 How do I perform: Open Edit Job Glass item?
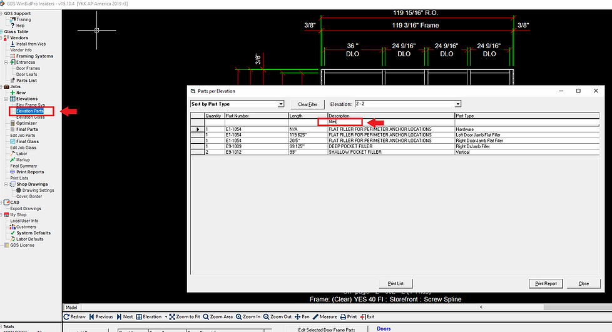click(23, 148)
